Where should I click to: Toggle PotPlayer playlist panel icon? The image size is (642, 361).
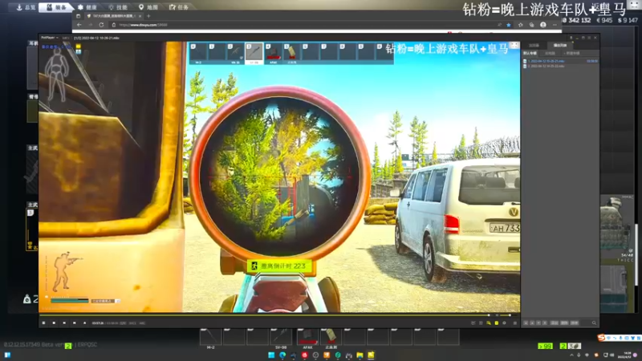(x=515, y=323)
